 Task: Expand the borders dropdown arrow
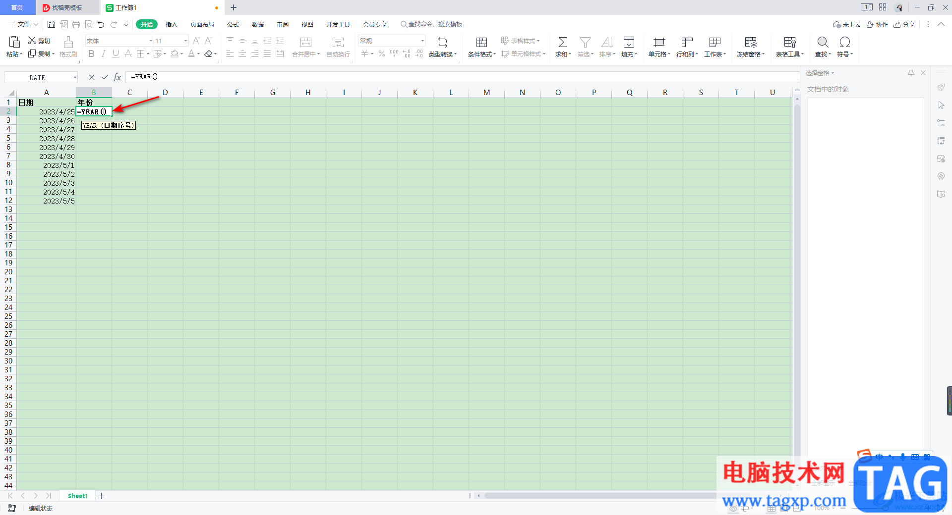(148, 54)
